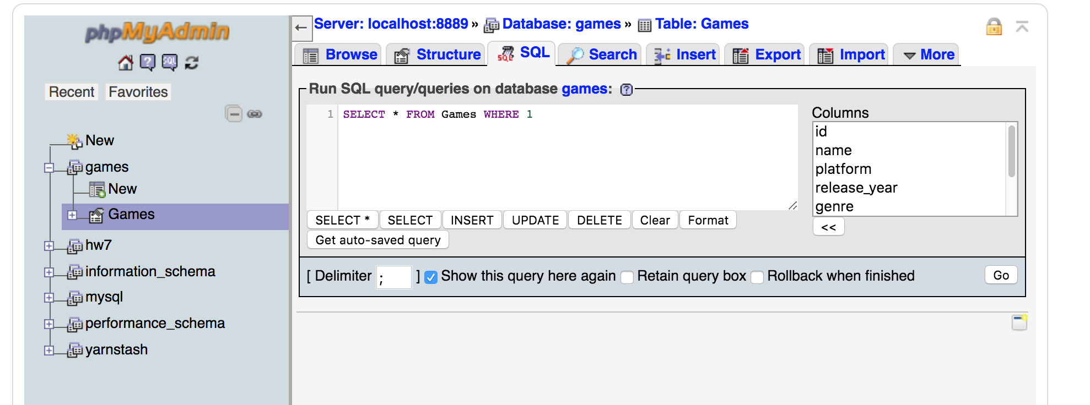Enable Retain query box checkbox
The height and width of the screenshot is (405, 1090).
[x=627, y=277]
